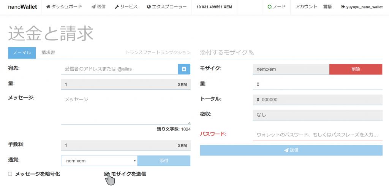The image size is (389, 186).
Task: Click the mosaic 量 quantity field
Action: [x=318, y=84]
